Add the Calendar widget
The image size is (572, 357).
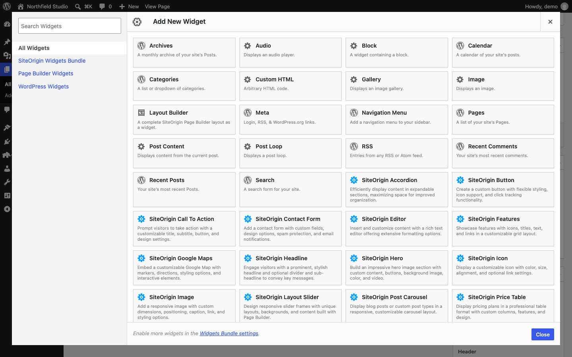click(x=503, y=52)
